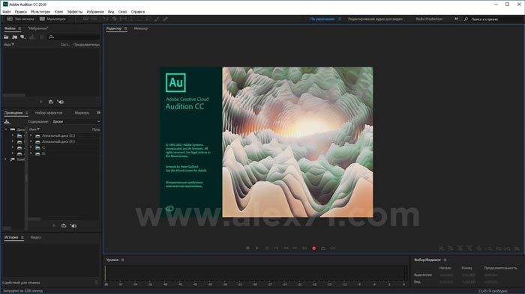Show more workspaces chevron
The width and height of the screenshot is (525, 294).
[x=456, y=19]
